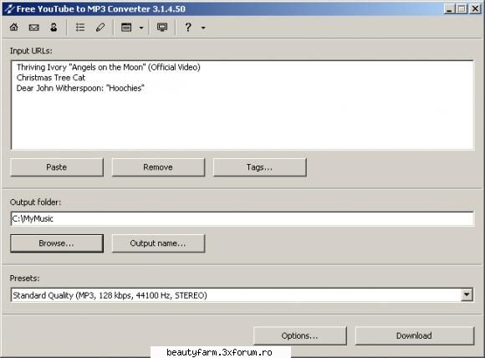Open the Options... dialog
Screen dimensions: 485x358
click(299, 335)
